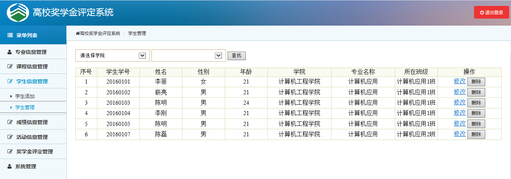The width and height of the screenshot is (511, 179).
Task: Click the 系统管理 user icon
Action: pyautogui.click(x=10, y=166)
